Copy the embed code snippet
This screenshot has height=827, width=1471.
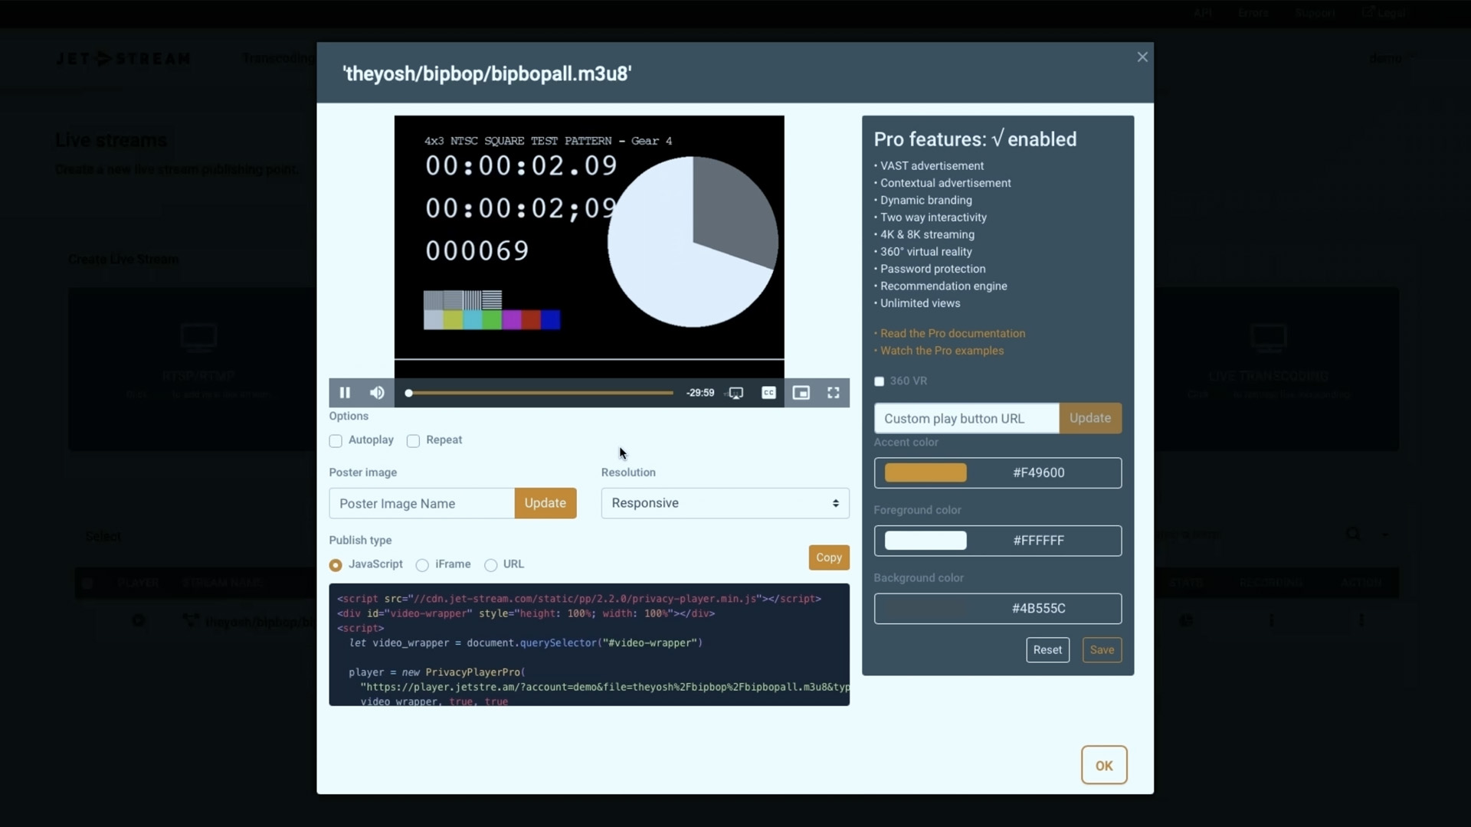pyautogui.click(x=828, y=557)
